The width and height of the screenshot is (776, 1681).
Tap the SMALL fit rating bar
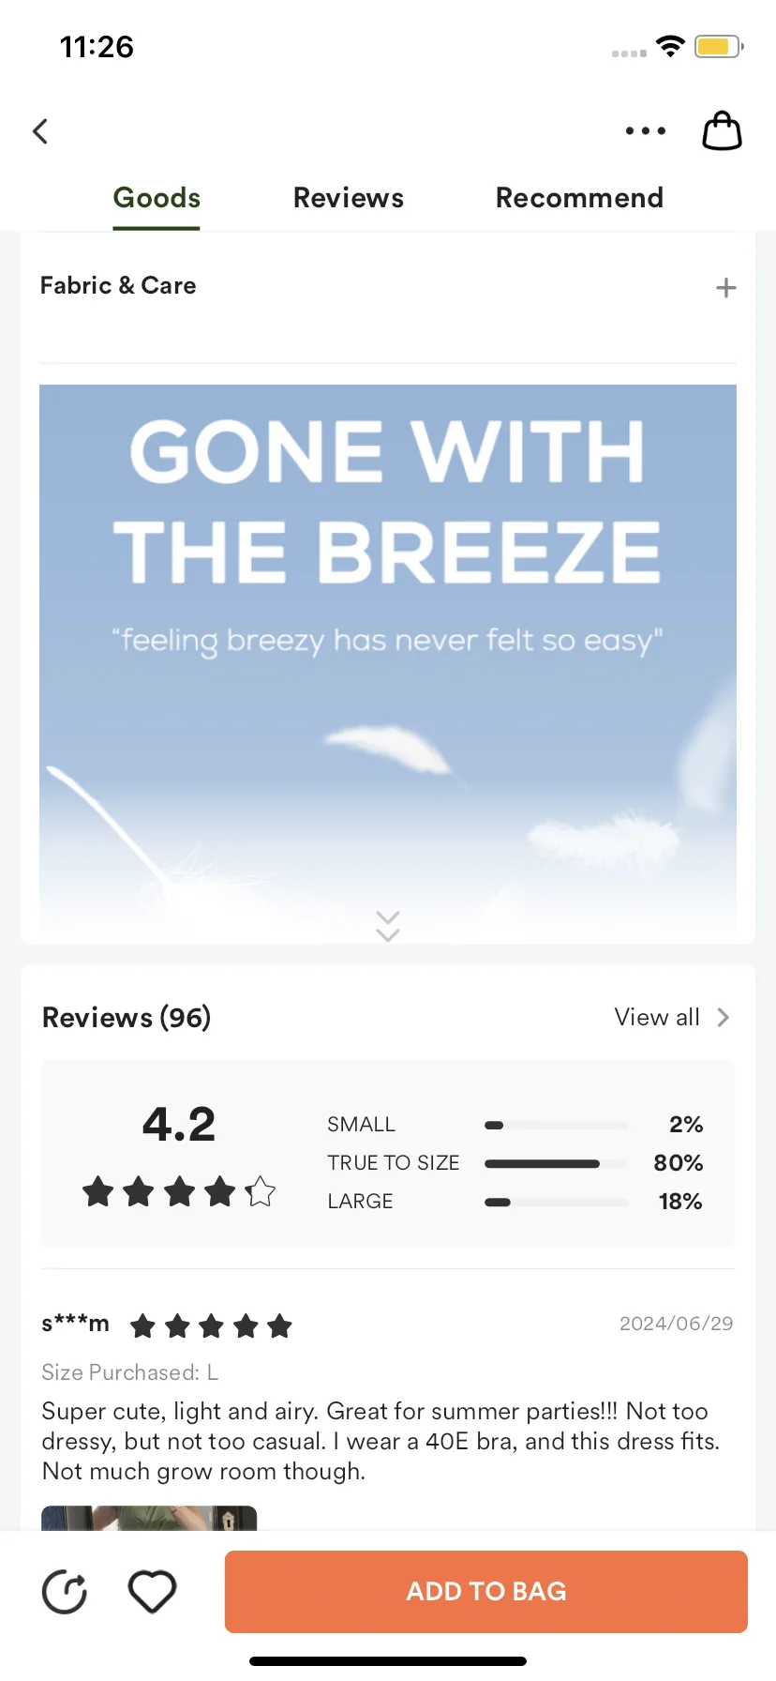[x=556, y=1125]
